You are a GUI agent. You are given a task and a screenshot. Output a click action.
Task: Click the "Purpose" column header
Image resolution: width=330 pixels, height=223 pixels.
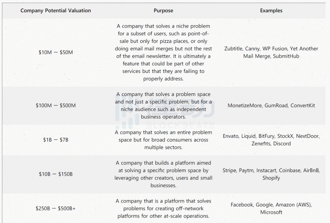tap(163, 11)
